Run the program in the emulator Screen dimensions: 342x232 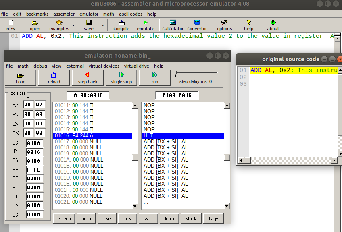click(154, 78)
